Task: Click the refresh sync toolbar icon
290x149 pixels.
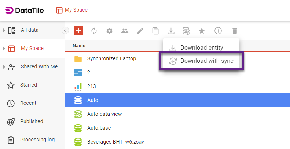Action: [94, 31]
